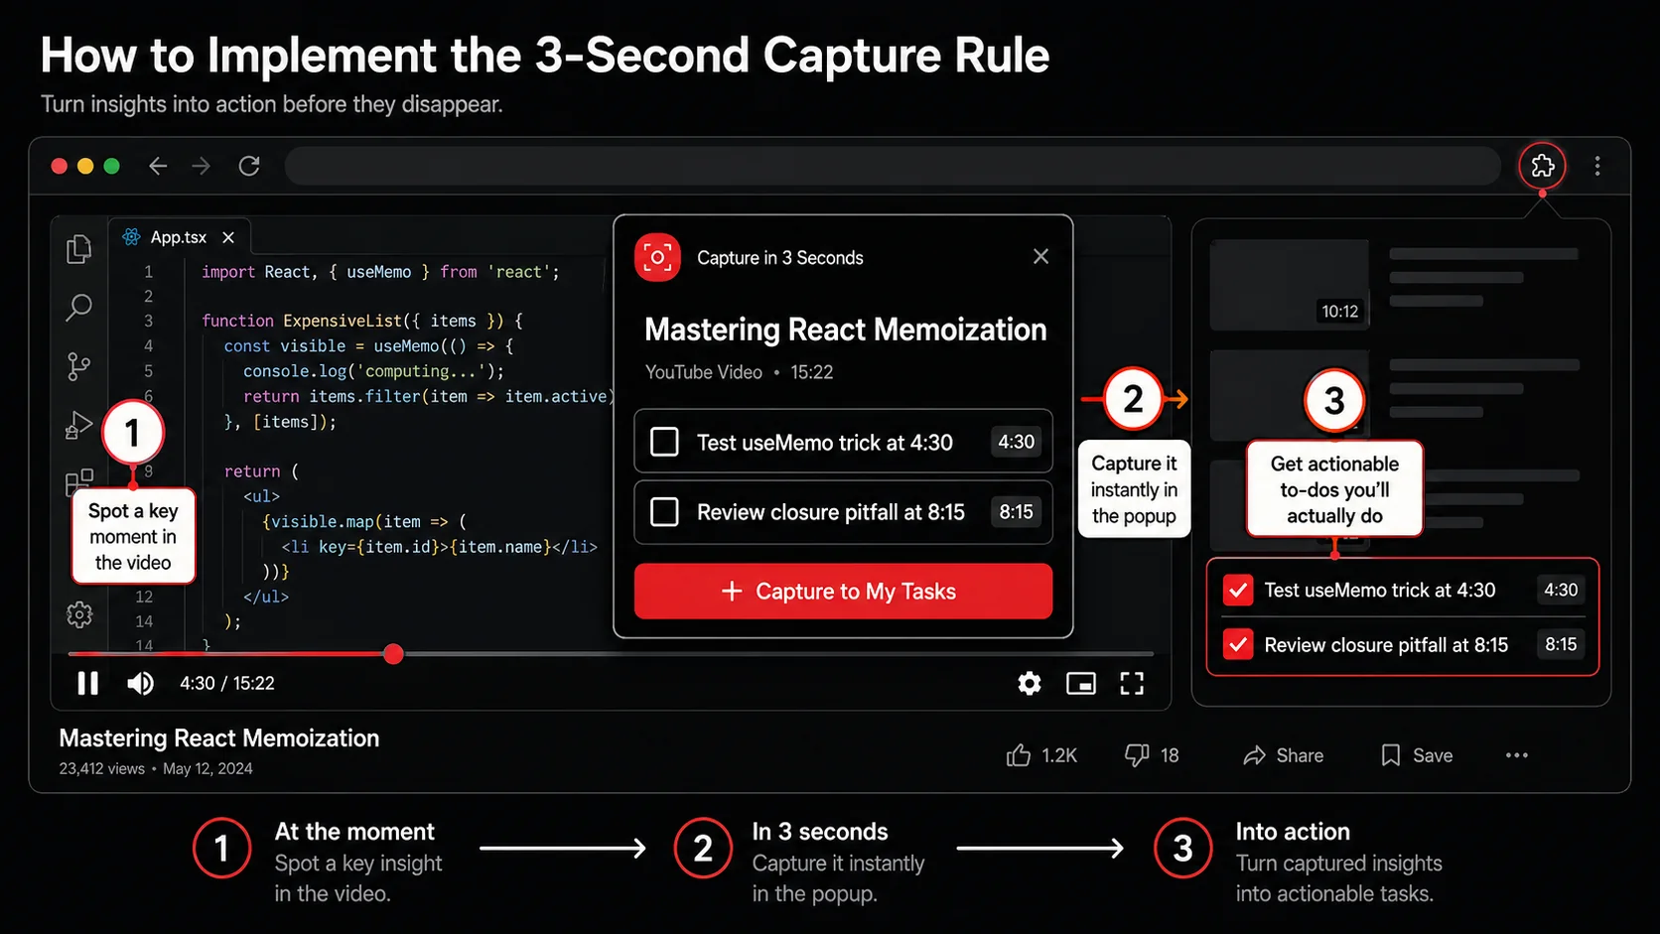Enter fullscreen video mode

[x=1132, y=683]
